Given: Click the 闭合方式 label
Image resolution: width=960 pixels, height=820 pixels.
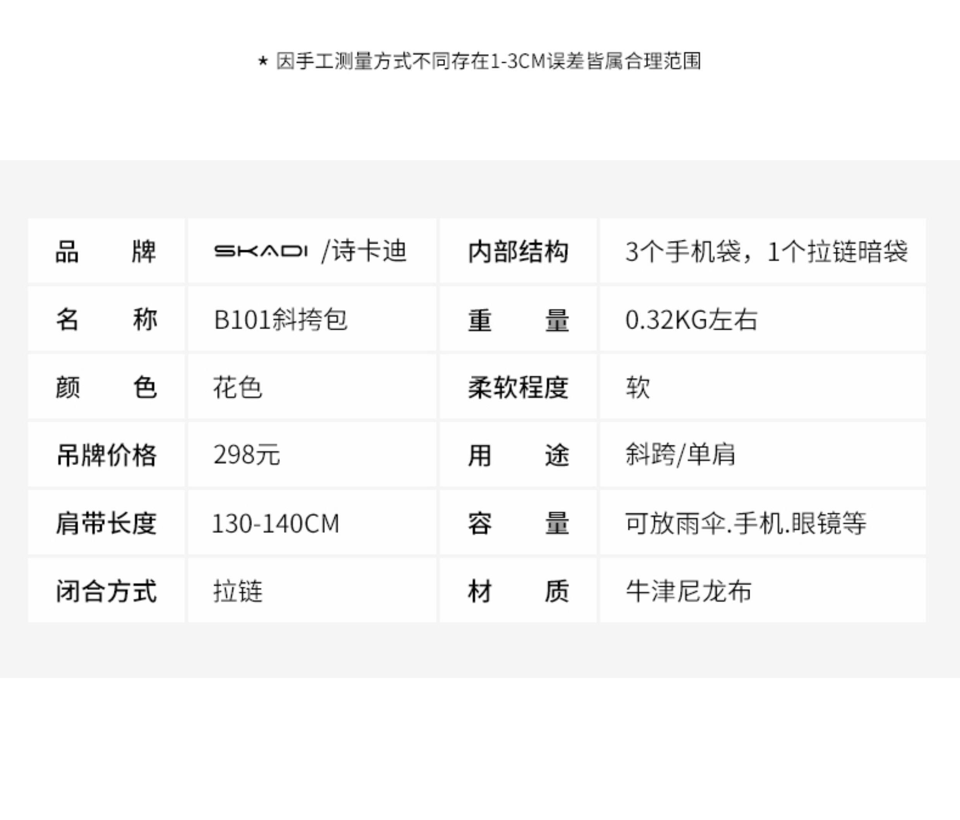Looking at the screenshot, I should pyautogui.click(x=106, y=591).
